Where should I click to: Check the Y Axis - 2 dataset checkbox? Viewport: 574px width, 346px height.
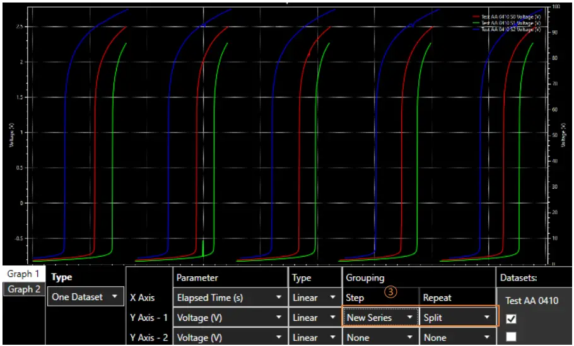coord(511,337)
